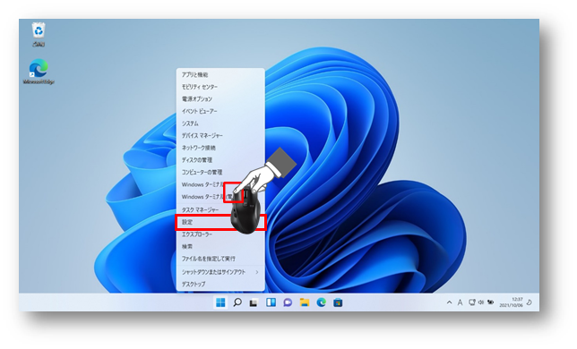Open the clock showing 2021/10/06
Image resolution: width=577 pixels, height=349 pixels.
(512, 302)
